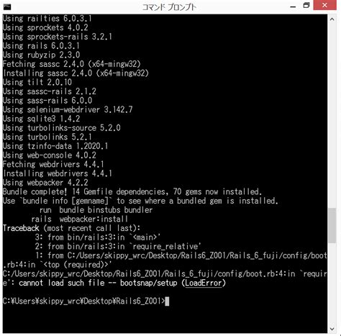Click the "Using sprockets-rails 3.2.1" line

coord(58,37)
